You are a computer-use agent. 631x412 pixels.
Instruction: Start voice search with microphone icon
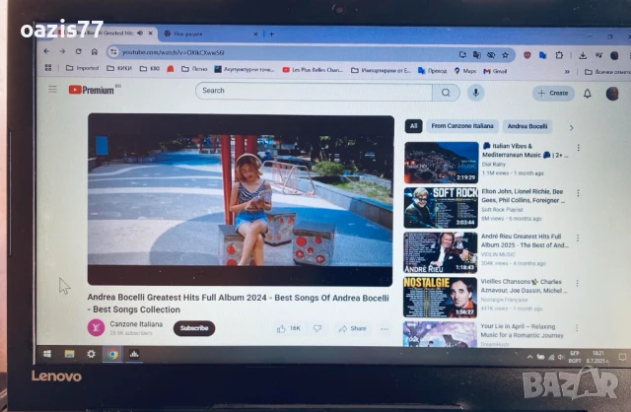pyautogui.click(x=475, y=93)
